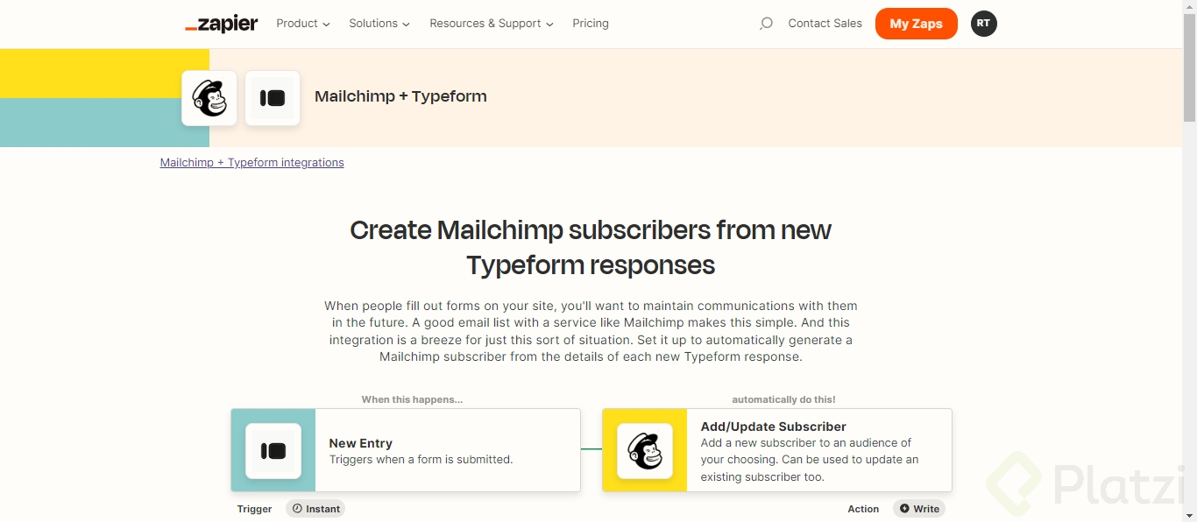Expand the Solutions dropdown menu
The width and height of the screenshot is (1197, 522).
[379, 24]
